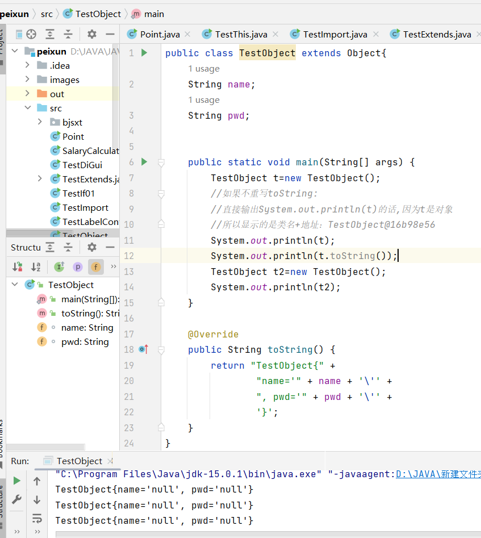Expand all in the Structure panel

click(x=50, y=247)
